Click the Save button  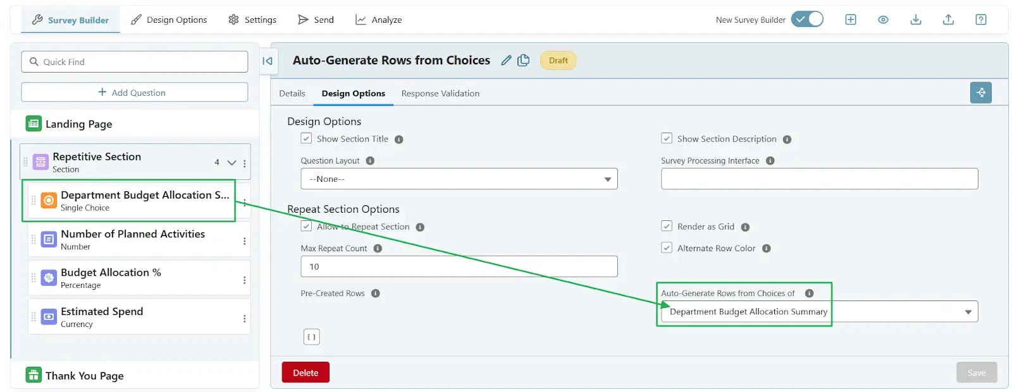(x=977, y=372)
